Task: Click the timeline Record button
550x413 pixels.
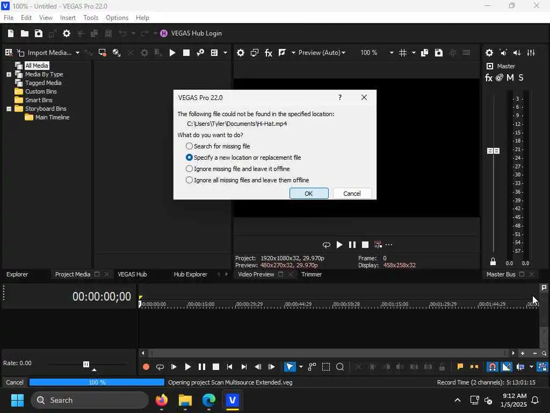Action: point(146,367)
